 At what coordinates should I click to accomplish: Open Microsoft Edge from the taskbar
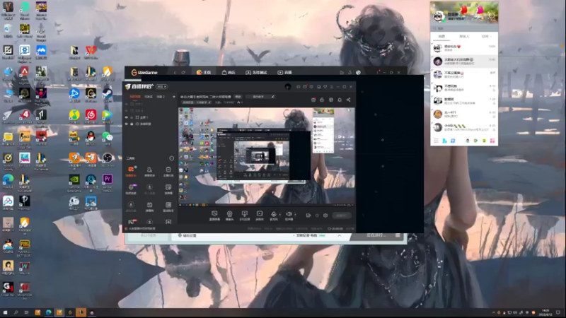(48, 312)
